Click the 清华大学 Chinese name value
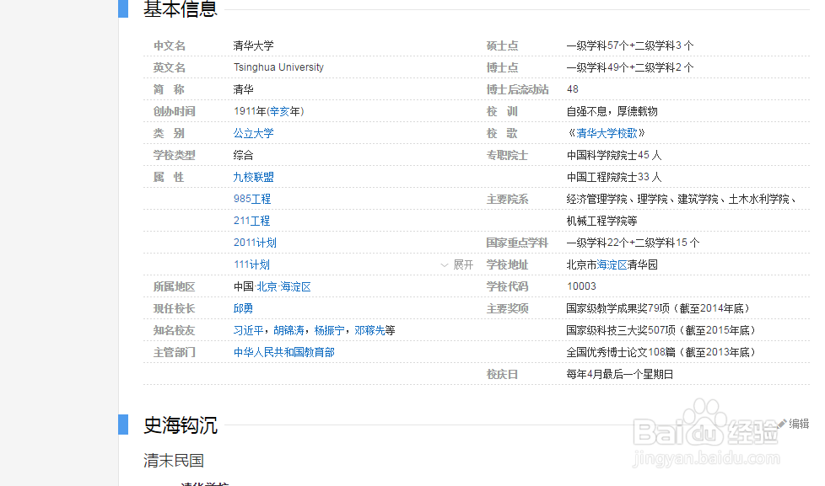The image size is (825, 486). [x=254, y=45]
